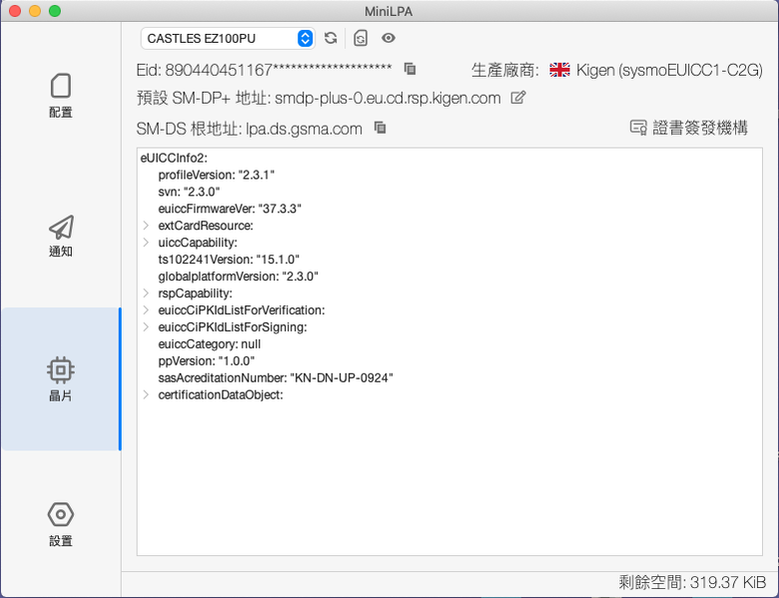
Task: Copy the SM-DS root address icon
Action: click(381, 128)
